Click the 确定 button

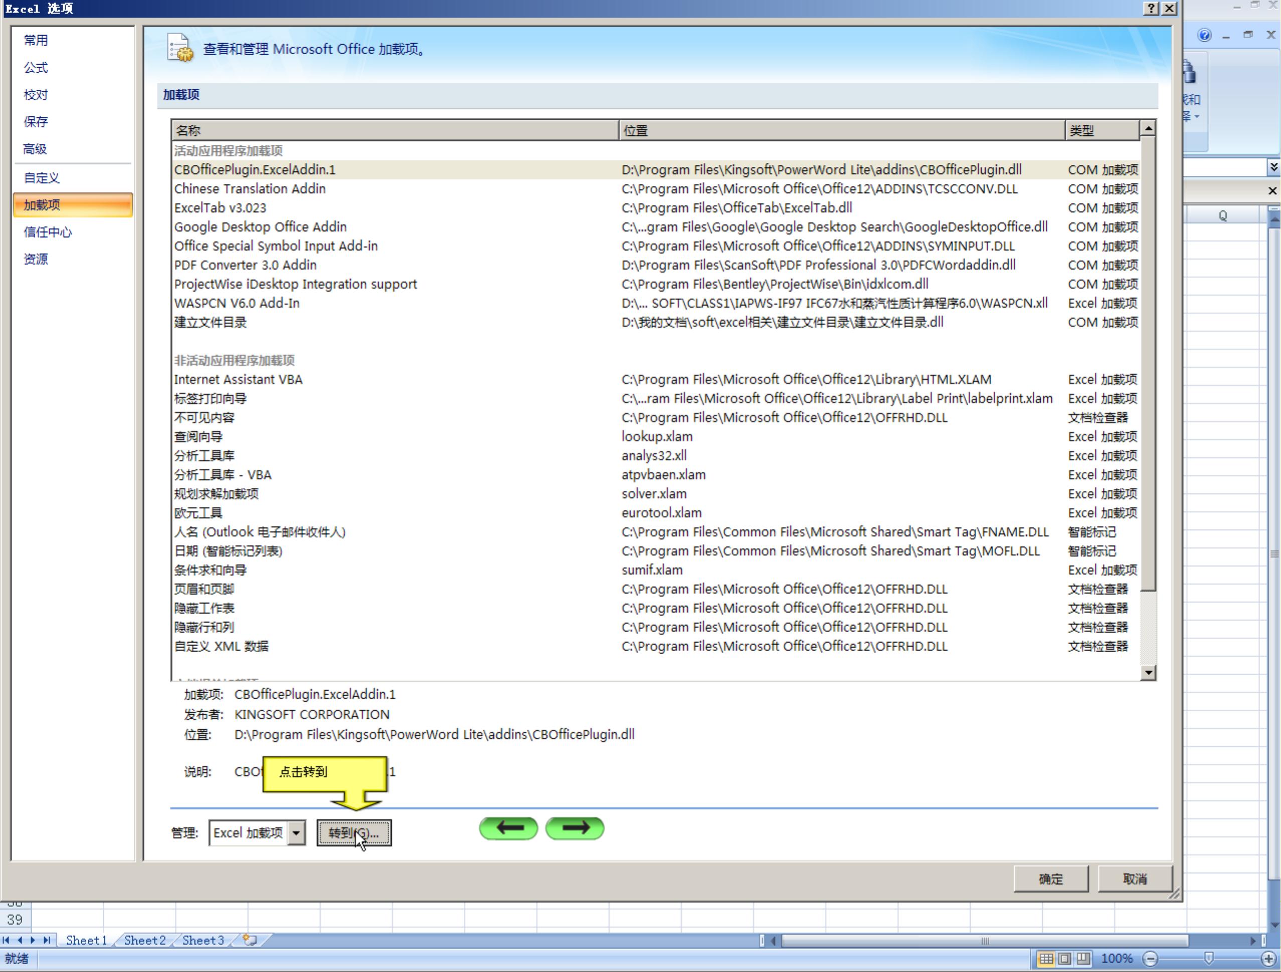point(1050,879)
